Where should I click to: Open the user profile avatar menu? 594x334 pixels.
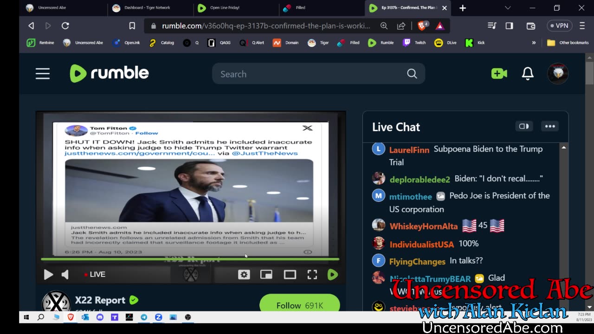(558, 73)
